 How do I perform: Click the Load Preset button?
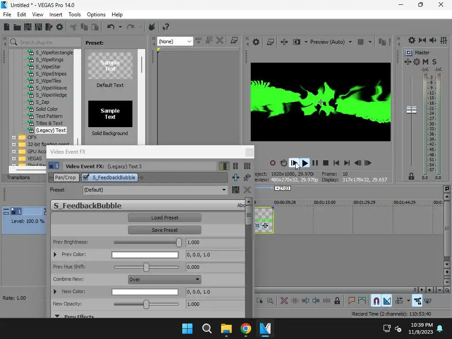click(165, 218)
